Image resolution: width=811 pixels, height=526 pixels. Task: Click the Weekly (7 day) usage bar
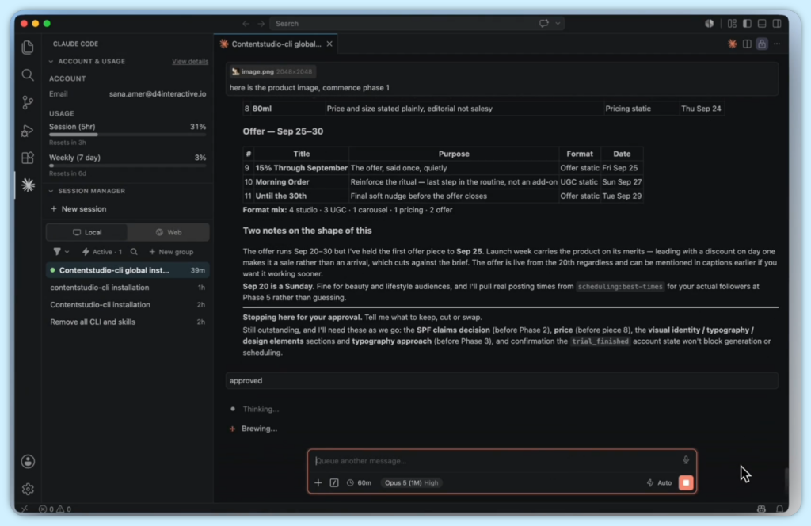coord(128,166)
